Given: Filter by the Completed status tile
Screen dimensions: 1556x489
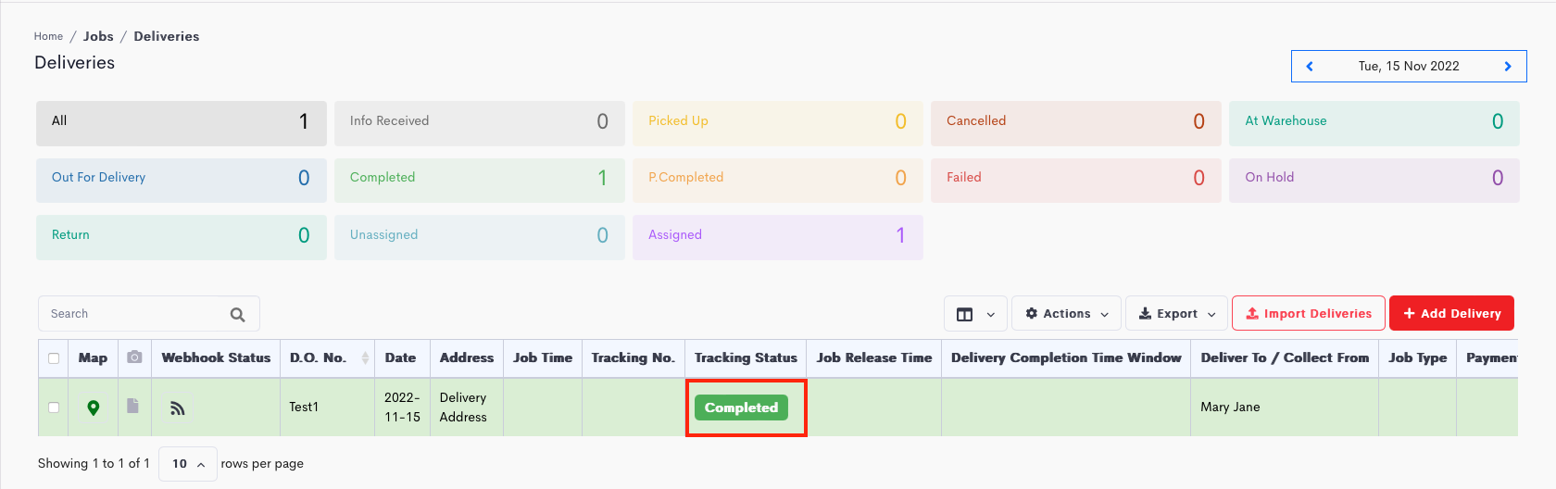Looking at the screenshot, I should (479, 178).
